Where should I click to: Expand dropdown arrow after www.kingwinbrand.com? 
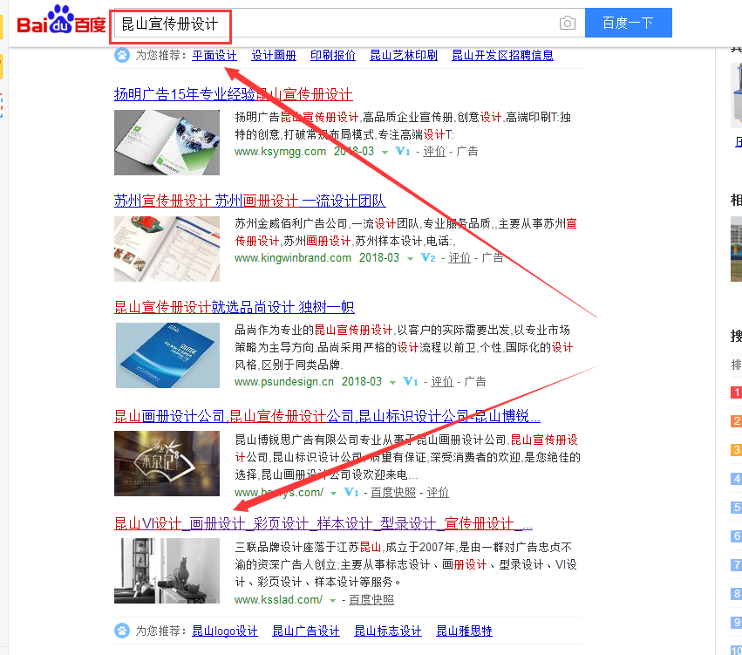click(x=411, y=259)
